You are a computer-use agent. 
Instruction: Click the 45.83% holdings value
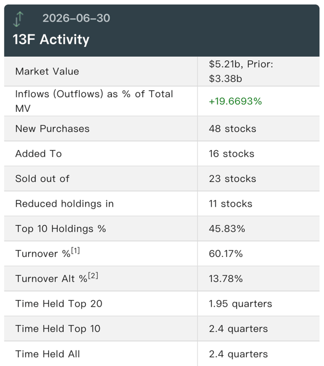(227, 228)
